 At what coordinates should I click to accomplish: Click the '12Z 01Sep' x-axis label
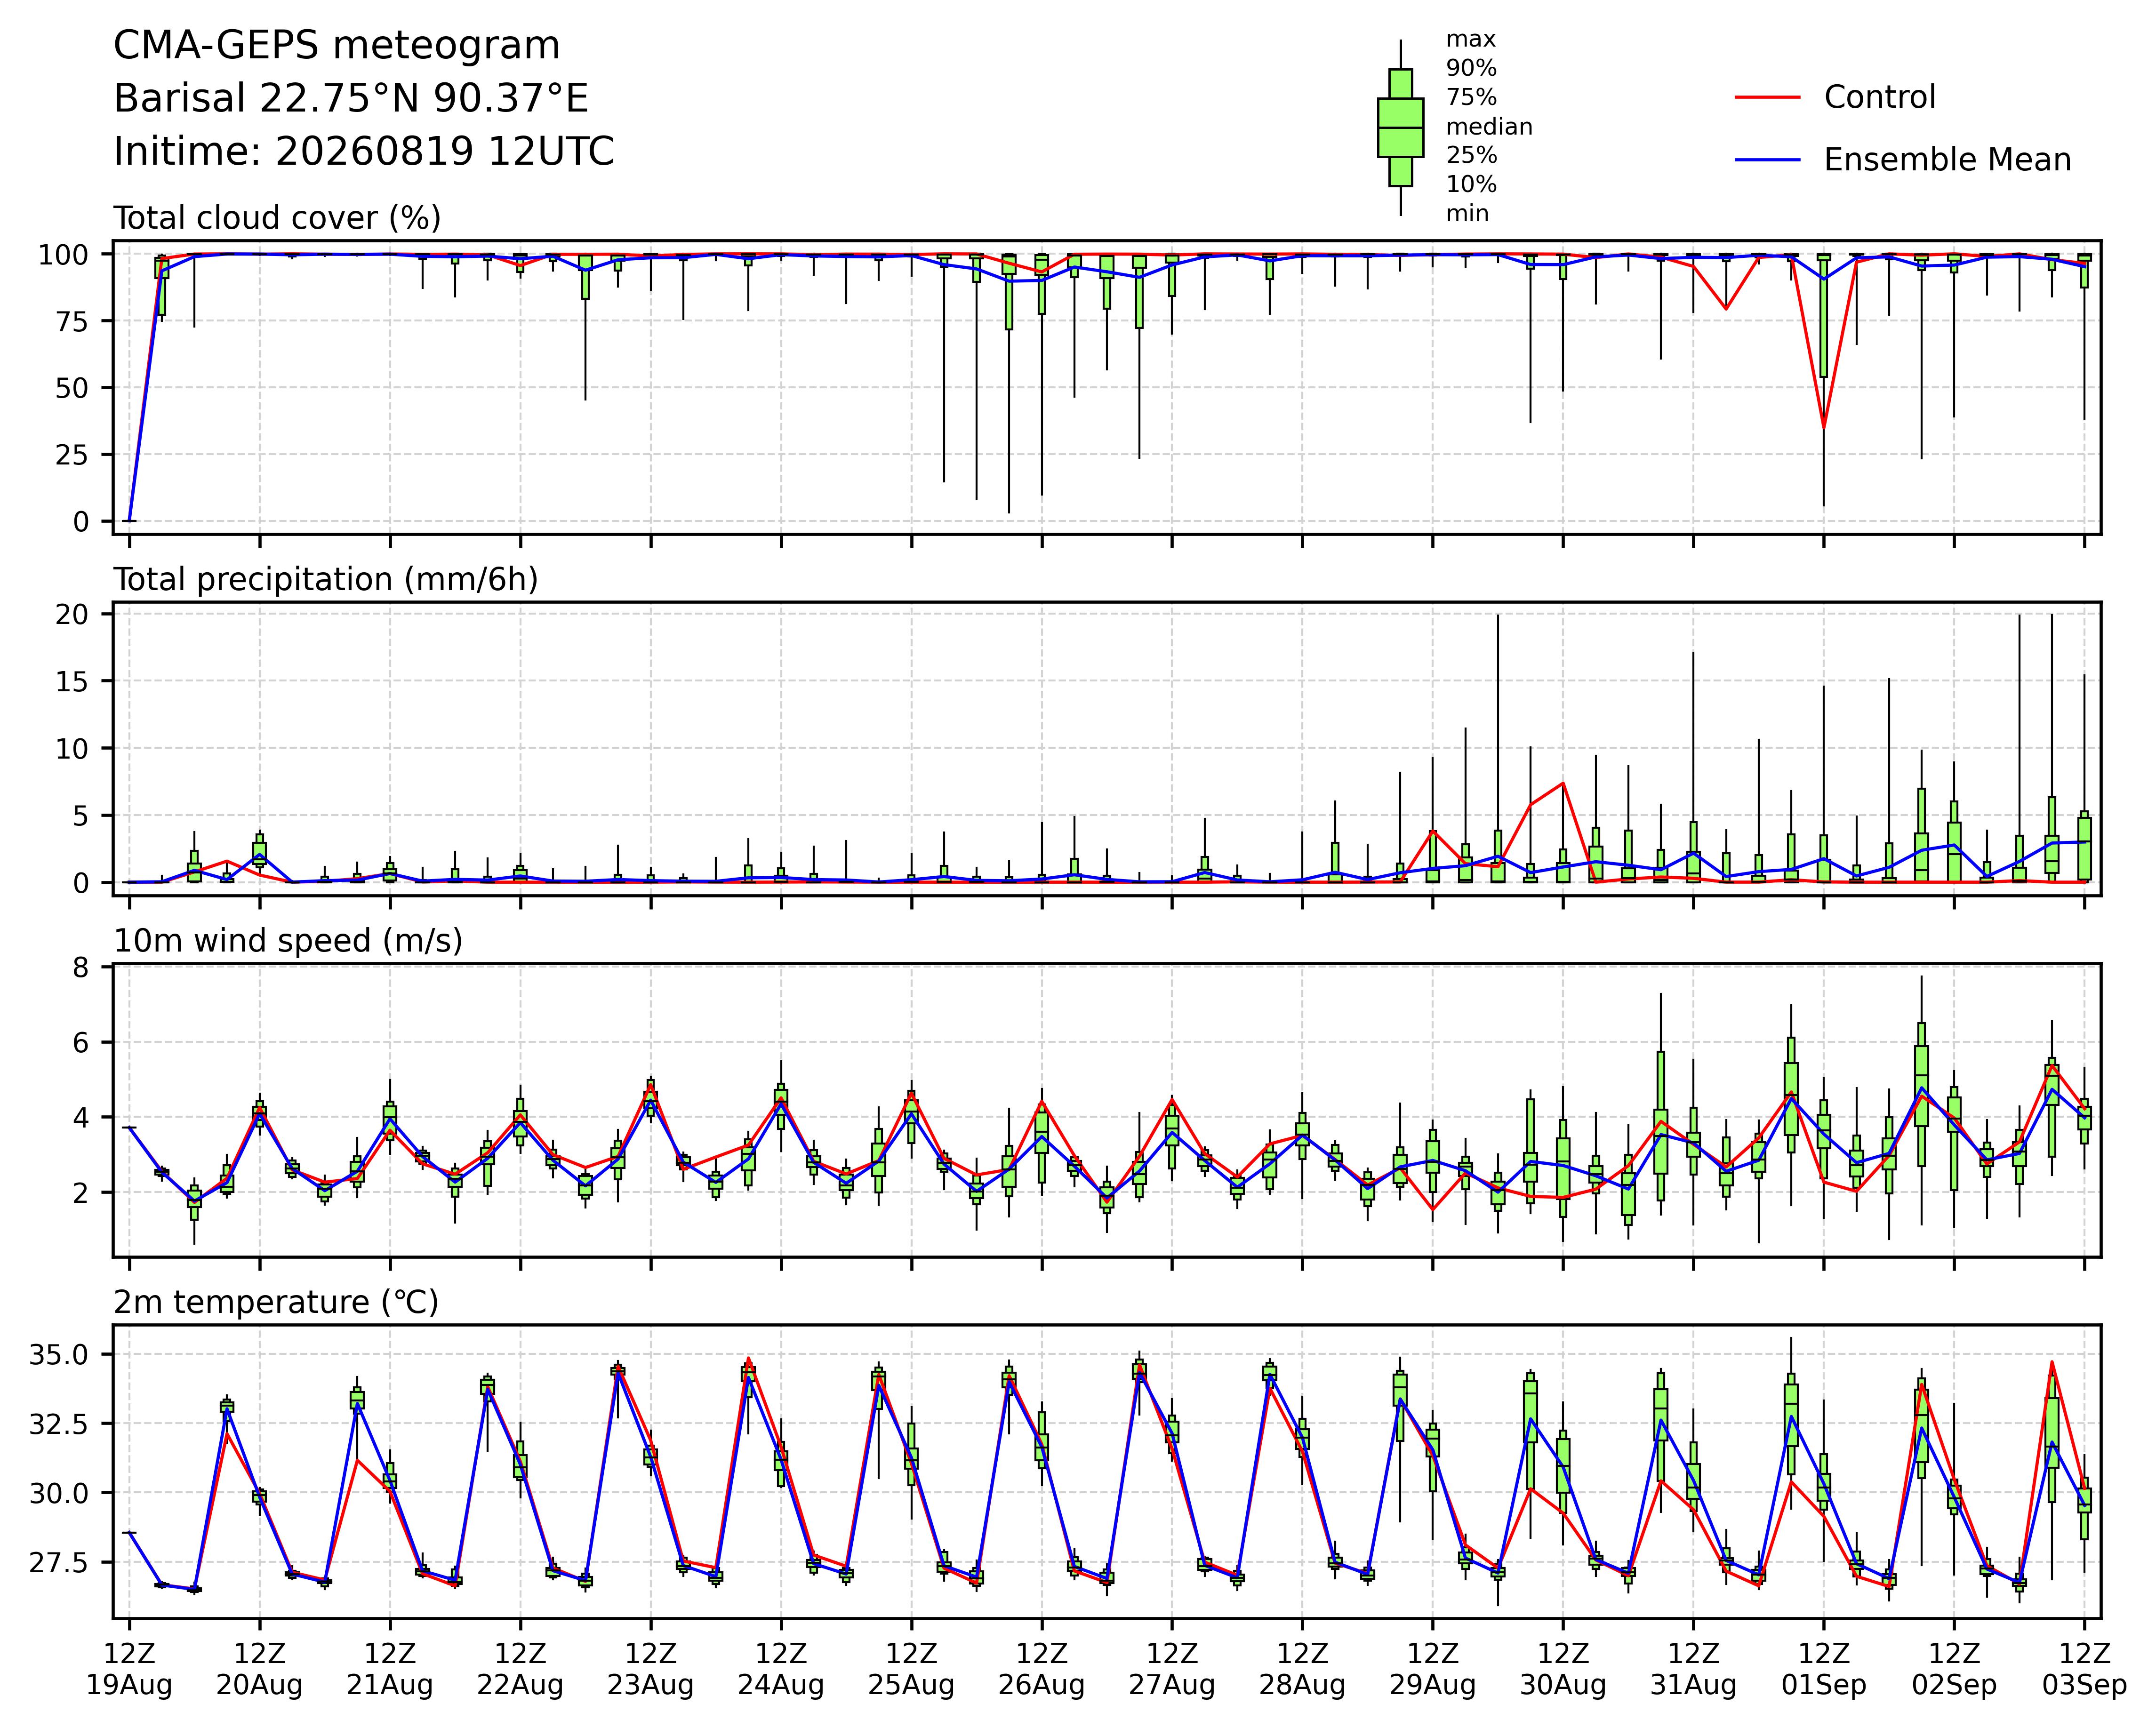click(x=1824, y=1670)
